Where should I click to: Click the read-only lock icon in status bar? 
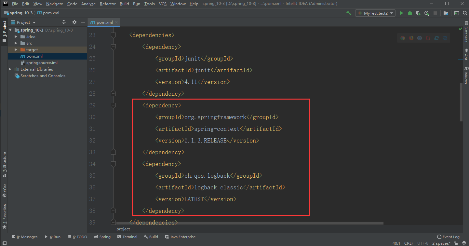click(x=455, y=243)
